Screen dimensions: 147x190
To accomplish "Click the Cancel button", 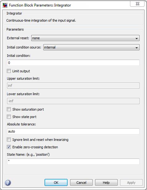I will pos(81,183).
